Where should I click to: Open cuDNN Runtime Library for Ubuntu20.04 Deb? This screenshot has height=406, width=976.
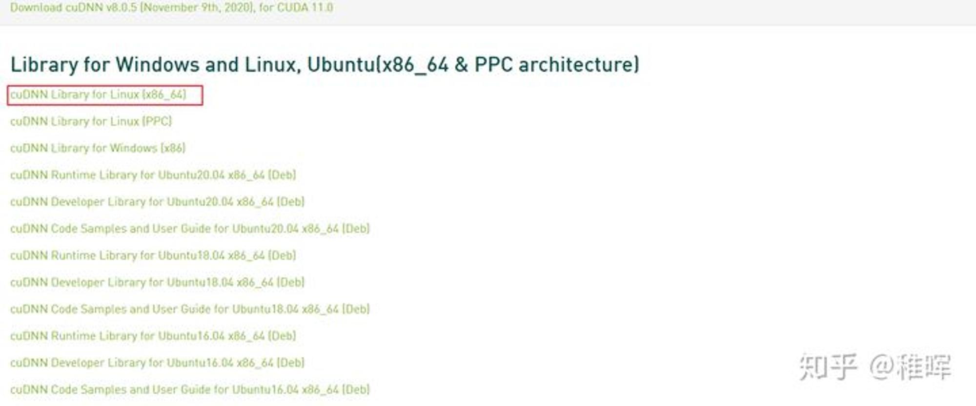click(x=153, y=175)
